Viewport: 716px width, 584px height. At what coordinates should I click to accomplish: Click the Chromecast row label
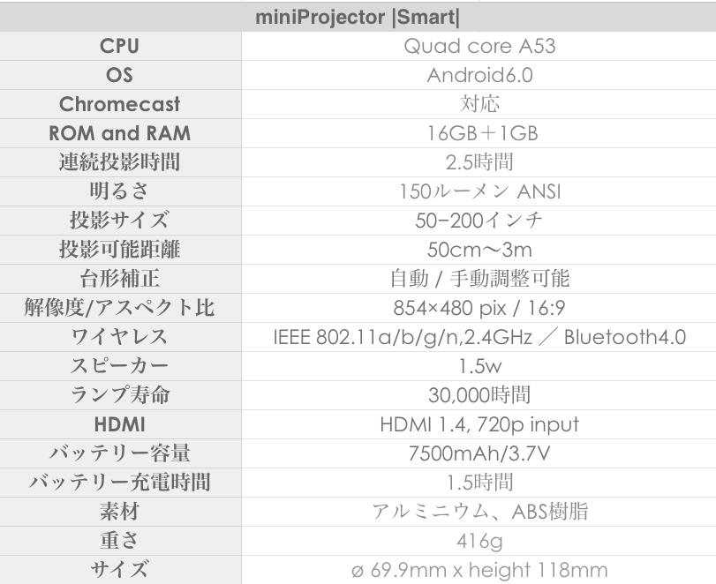pyautogui.click(x=119, y=104)
